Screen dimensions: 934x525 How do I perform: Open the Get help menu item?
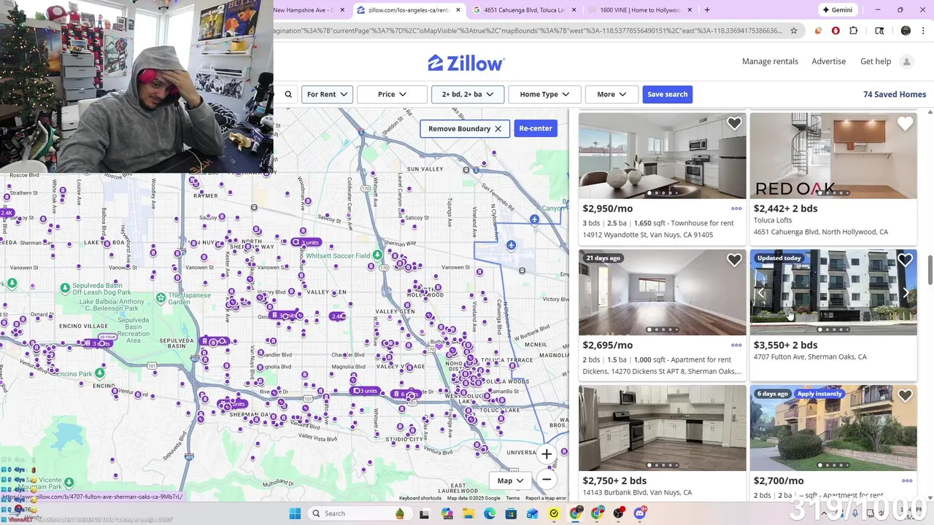click(876, 61)
